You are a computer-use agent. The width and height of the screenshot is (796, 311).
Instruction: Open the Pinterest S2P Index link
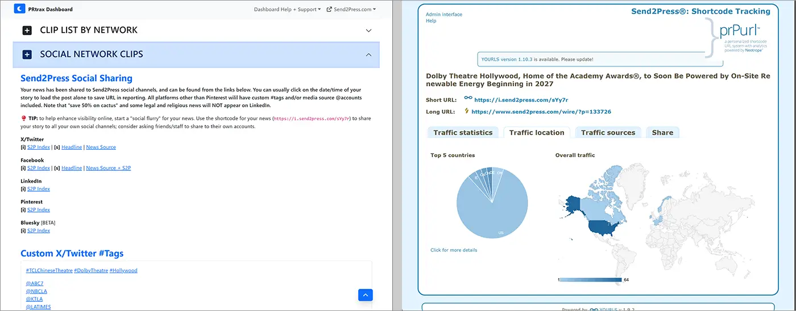click(39, 210)
